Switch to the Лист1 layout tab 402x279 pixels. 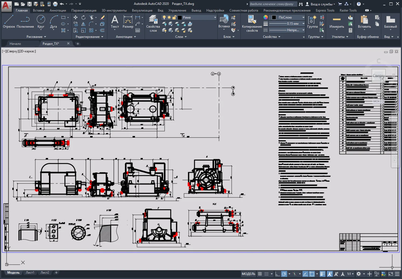[30, 273]
